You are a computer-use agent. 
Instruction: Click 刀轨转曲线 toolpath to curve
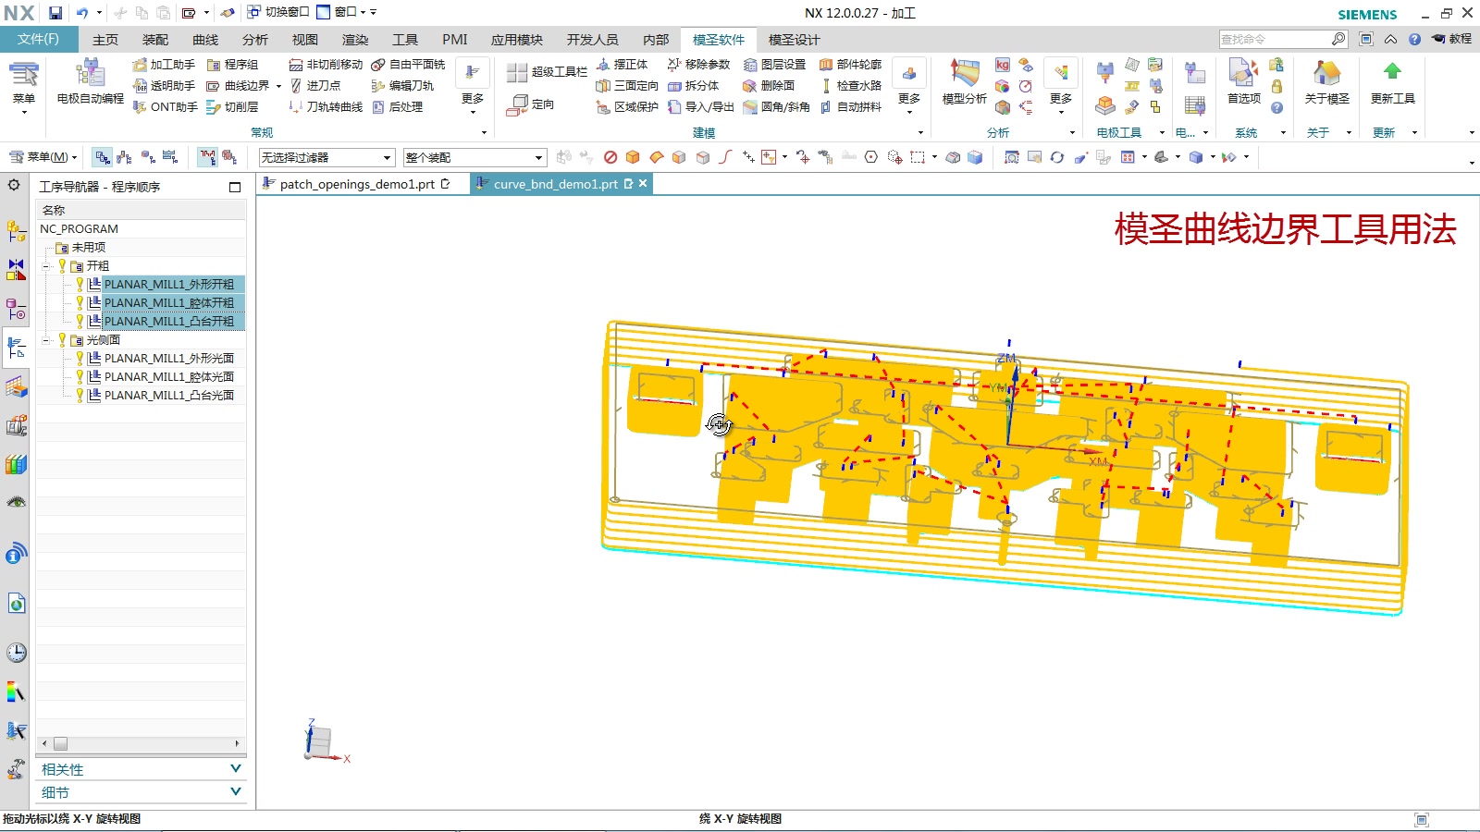[x=326, y=107]
